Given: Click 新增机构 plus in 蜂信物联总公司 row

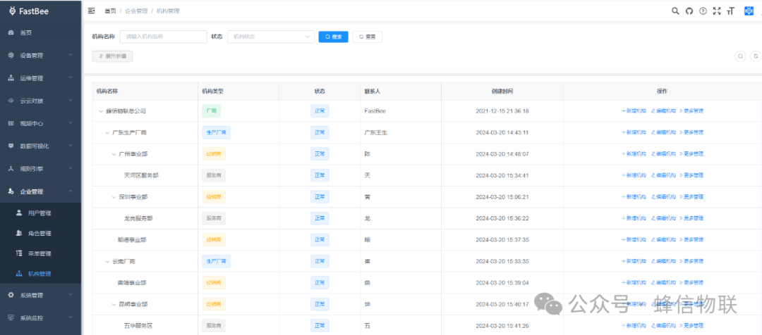Looking at the screenshot, I should click(634, 111).
